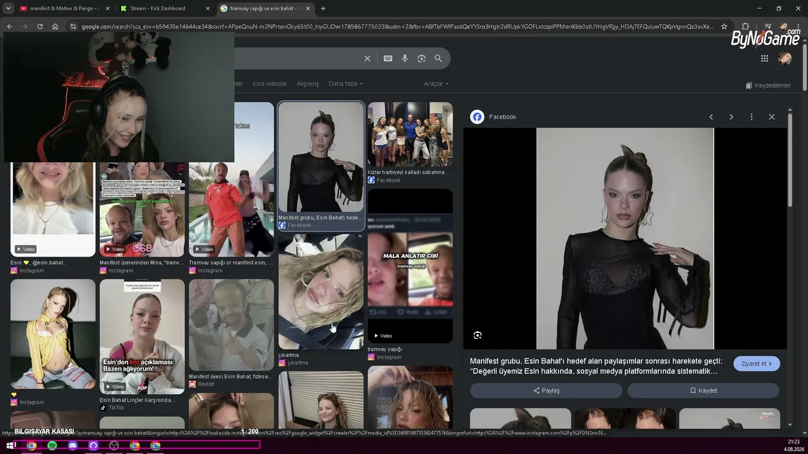Open the Alışveriş filter
This screenshot has height=454, width=808.
coord(308,84)
